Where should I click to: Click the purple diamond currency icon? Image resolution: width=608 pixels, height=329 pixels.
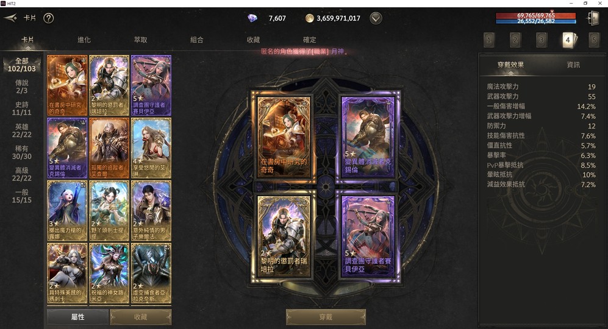pyautogui.click(x=252, y=18)
